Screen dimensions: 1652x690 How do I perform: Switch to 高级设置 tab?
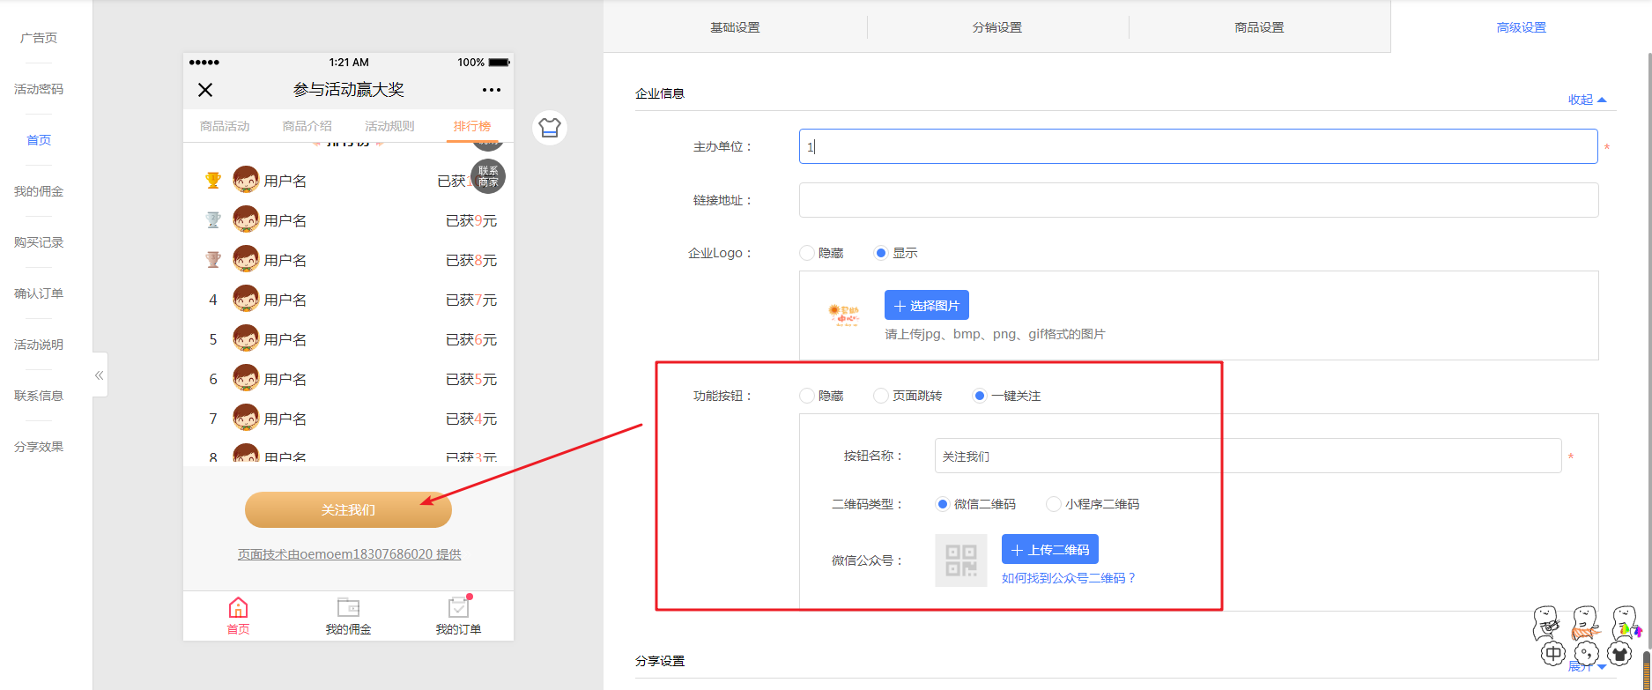[x=1521, y=27]
